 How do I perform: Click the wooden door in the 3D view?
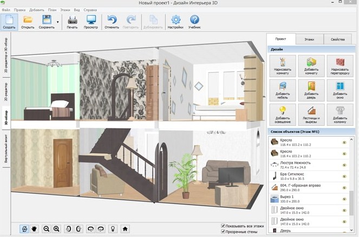[x=63, y=163]
